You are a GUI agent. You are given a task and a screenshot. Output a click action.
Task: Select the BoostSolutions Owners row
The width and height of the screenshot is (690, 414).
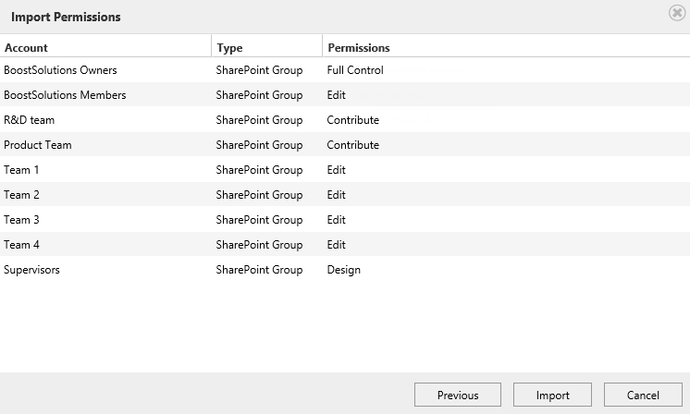click(345, 70)
